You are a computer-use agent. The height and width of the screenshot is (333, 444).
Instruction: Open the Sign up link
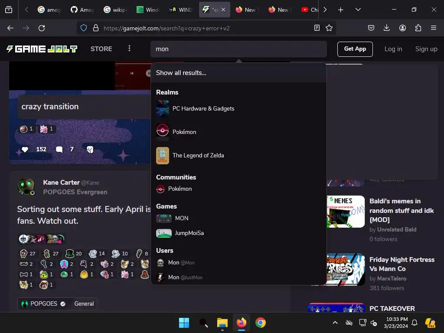click(426, 49)
